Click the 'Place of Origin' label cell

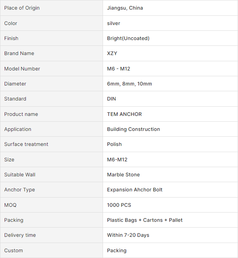pyautogui.click(x=22, y=8)
